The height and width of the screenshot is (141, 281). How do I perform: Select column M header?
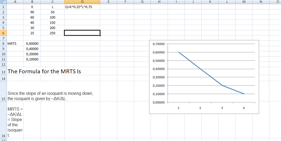[243, 2]
